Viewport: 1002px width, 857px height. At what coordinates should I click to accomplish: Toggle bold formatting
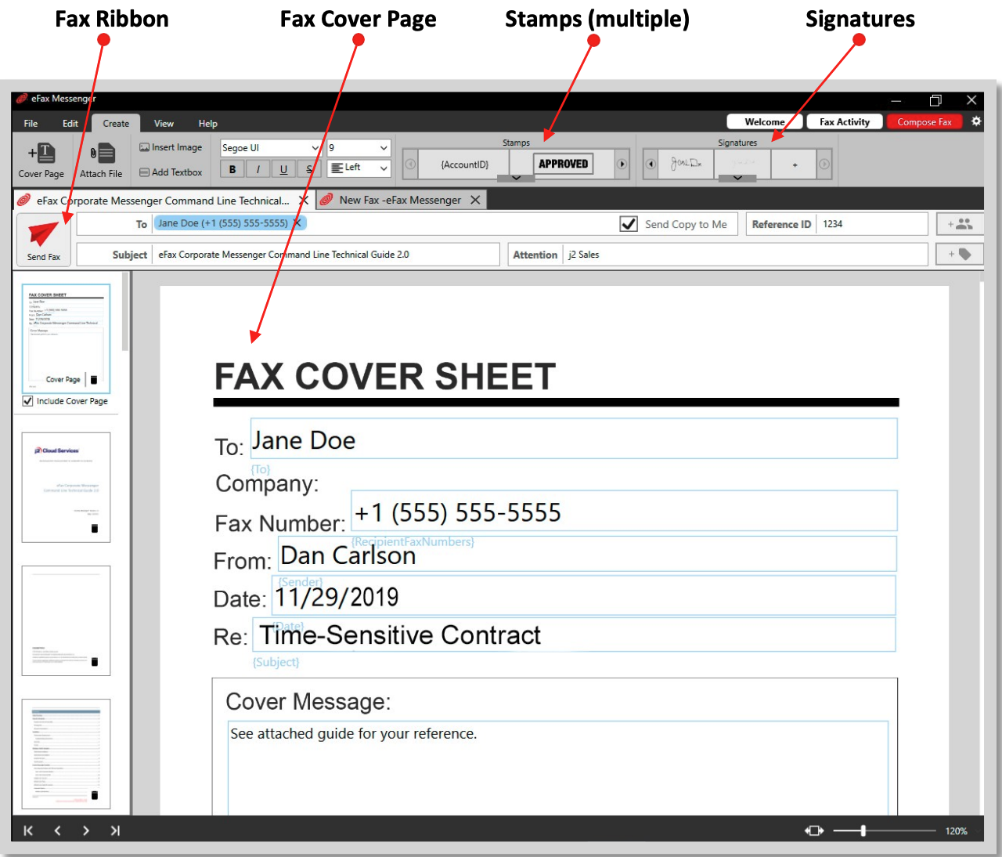coord(232,169)
